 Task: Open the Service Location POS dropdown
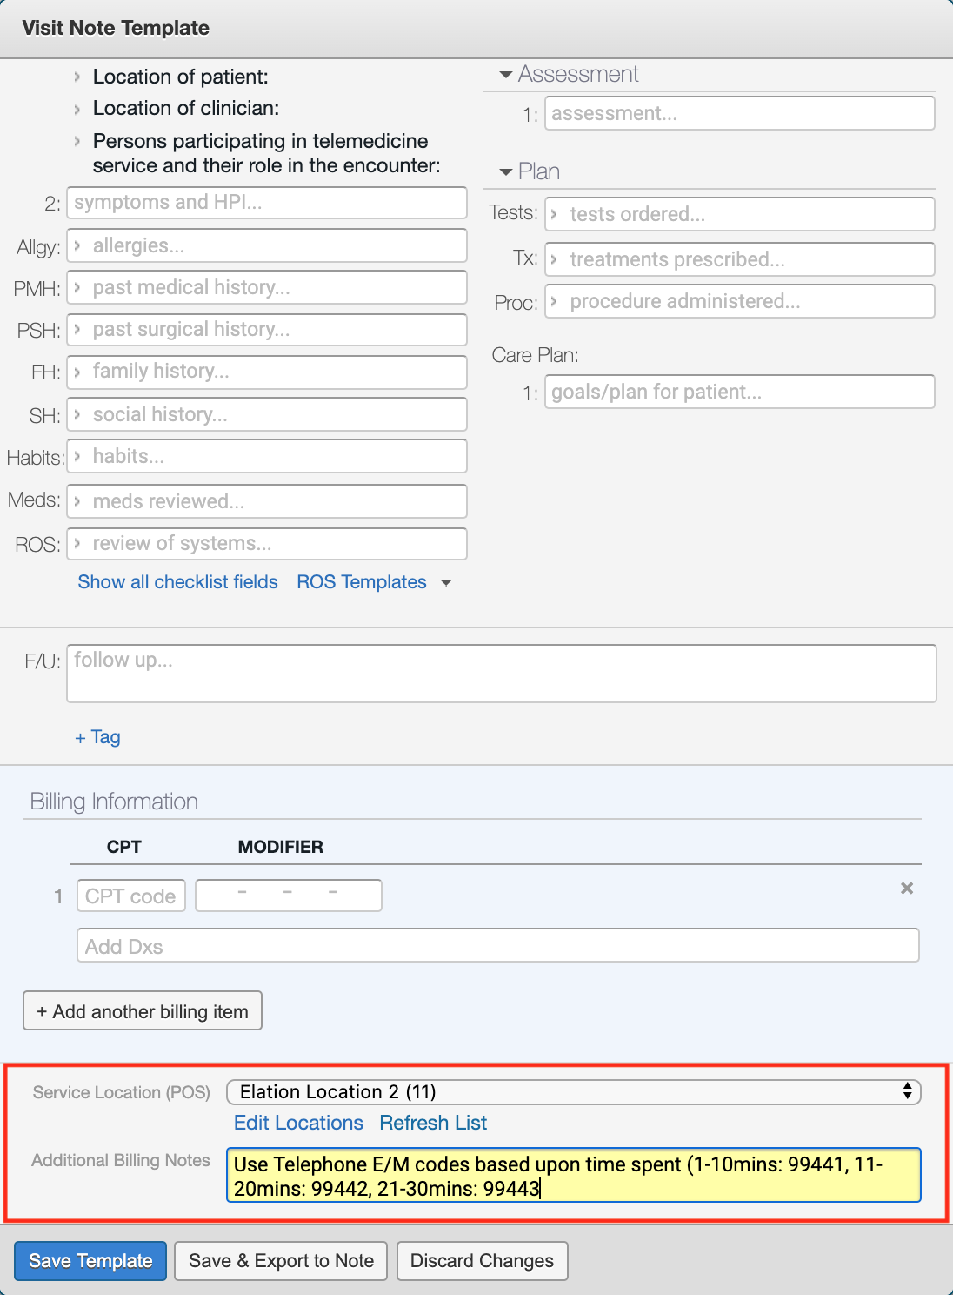[x=574, y=1091]
